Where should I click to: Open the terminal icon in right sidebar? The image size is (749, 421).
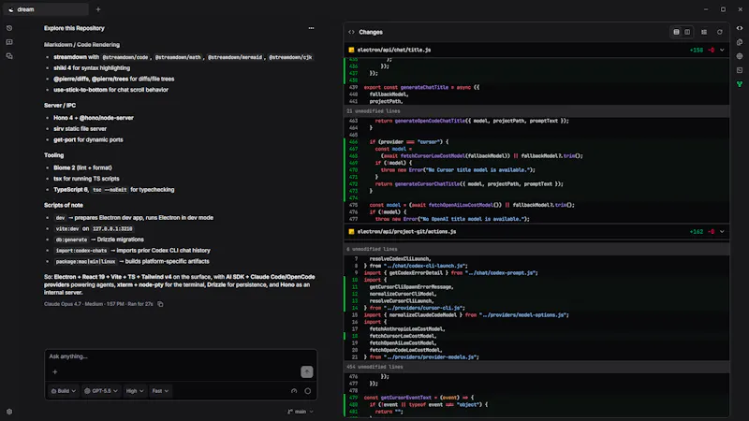point(740,70)
